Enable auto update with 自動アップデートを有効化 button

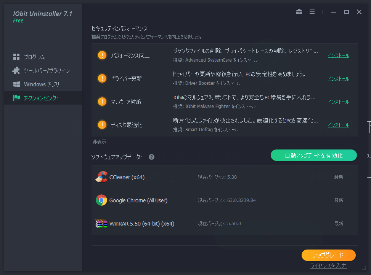314,155
